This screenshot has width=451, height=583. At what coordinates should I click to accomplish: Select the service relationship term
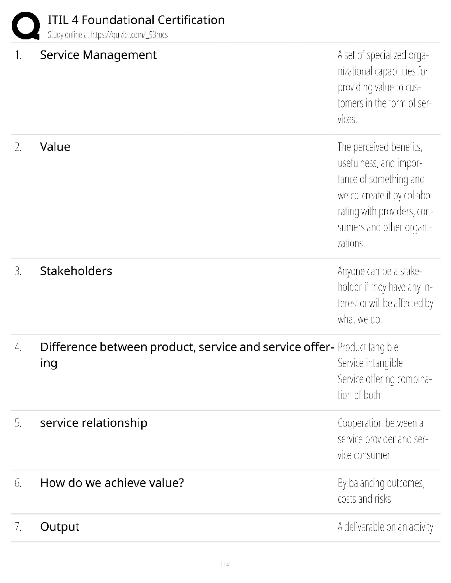point(94,423)
